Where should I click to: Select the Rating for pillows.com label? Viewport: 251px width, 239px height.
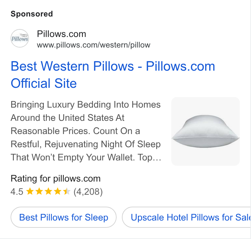56,179
